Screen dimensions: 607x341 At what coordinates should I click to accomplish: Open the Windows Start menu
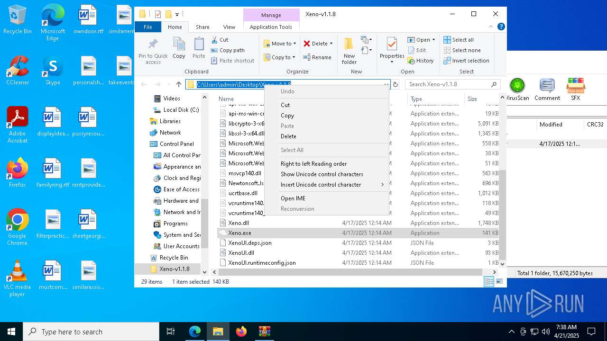pos(11,332)
